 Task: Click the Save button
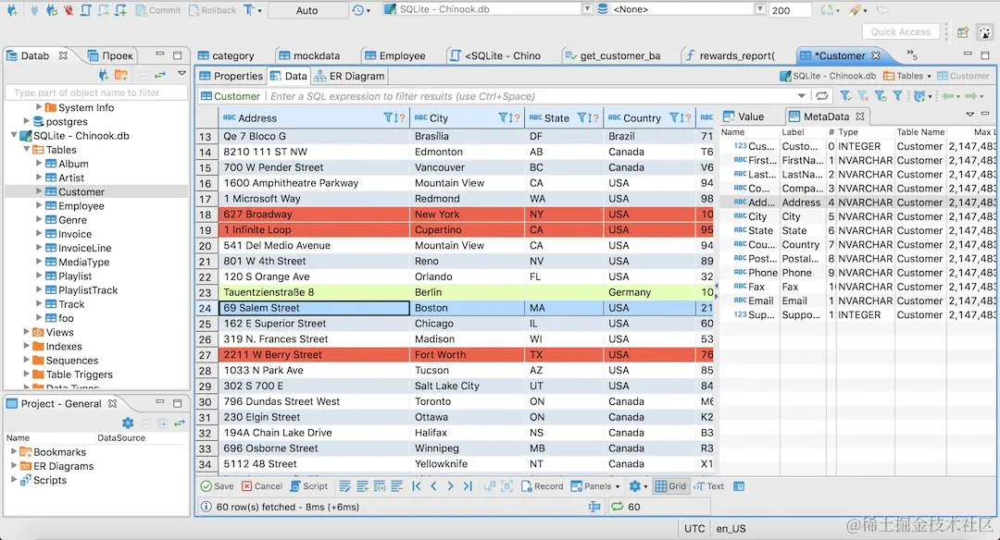pos(217,486)
